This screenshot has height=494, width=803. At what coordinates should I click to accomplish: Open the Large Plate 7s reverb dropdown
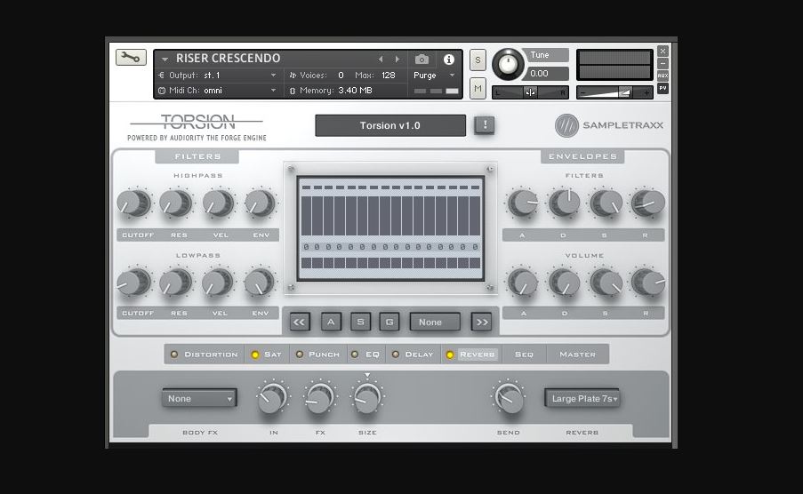(x=582, y=398)
